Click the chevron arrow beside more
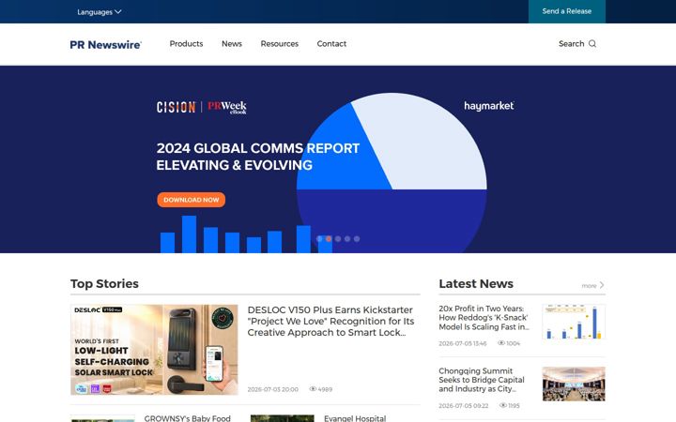The height and width of the screenshot is (422, 676). click(x=602, y=285)
